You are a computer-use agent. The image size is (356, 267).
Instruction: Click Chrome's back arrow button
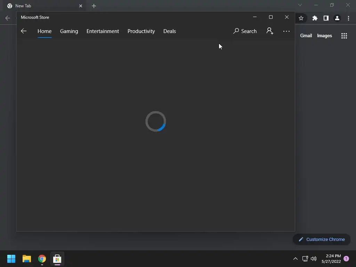(8, 18)
